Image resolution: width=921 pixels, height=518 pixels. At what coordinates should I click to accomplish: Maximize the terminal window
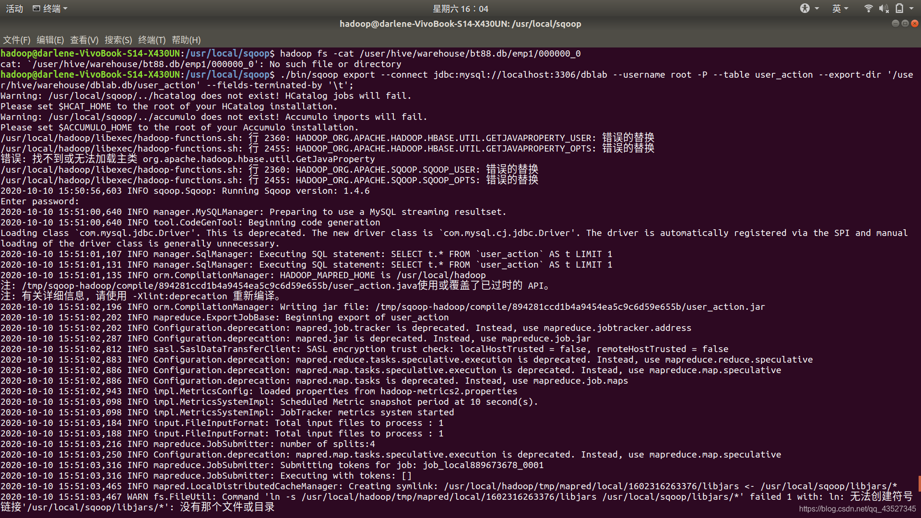[x=905, y=24]
